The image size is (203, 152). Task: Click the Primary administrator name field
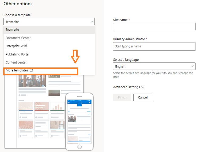(154, 46)
